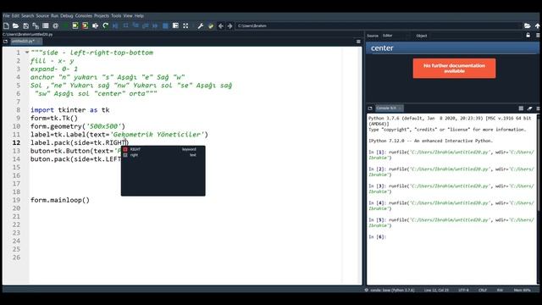Viewport: 542px width, 305px height.
Task: Click the Mem usage status entry
Action: click(522, 290)
